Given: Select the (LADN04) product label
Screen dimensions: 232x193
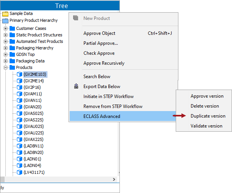Looking at the screenshot, I should [33, 165].
